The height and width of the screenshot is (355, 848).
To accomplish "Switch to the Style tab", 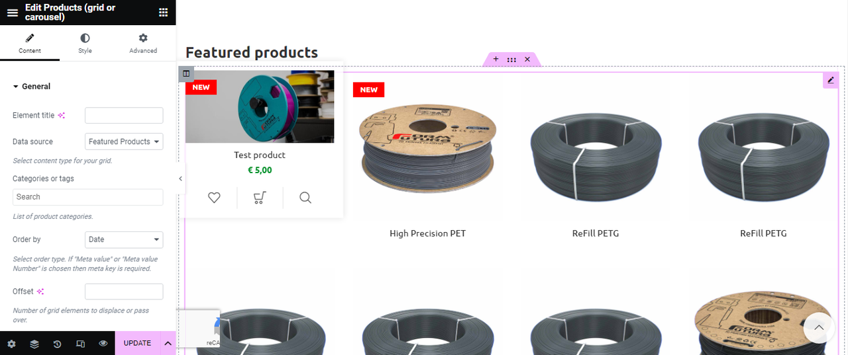I will 85,44.
